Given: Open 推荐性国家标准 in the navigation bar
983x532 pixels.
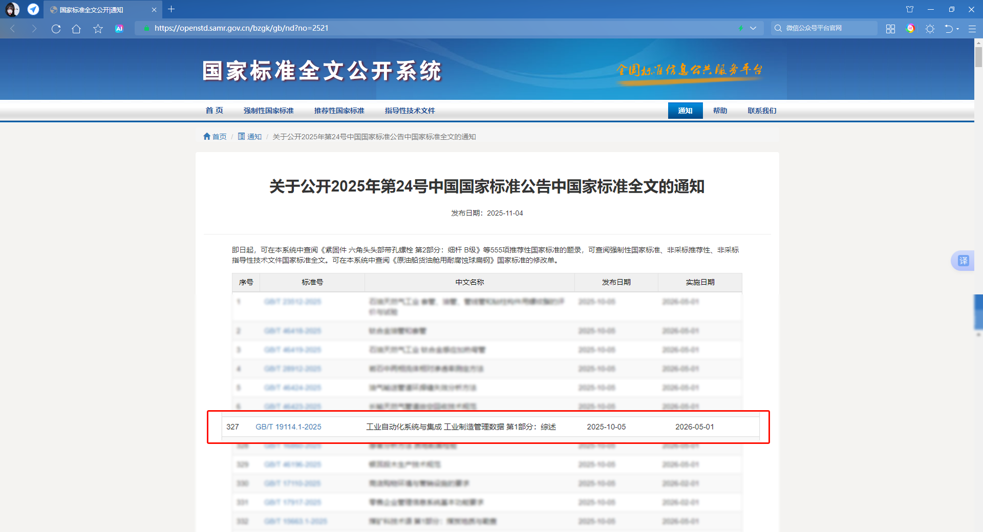Looking at the screenshot, I should coord(339,111).
